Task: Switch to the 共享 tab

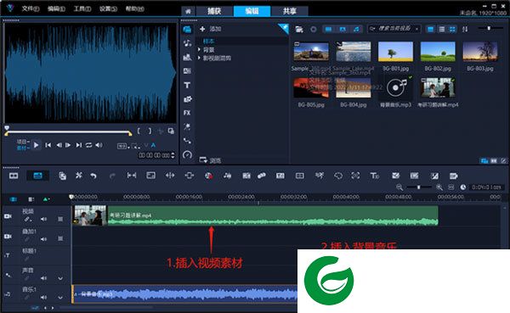Action: (290, 11)
